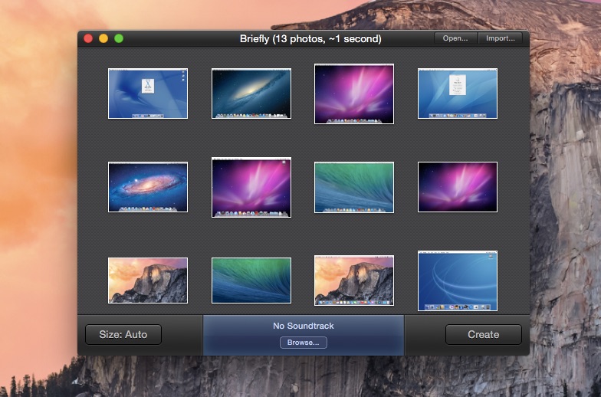Click the Import... button
This screenshot has height=397, width=601.
click(x=500, y=38)
